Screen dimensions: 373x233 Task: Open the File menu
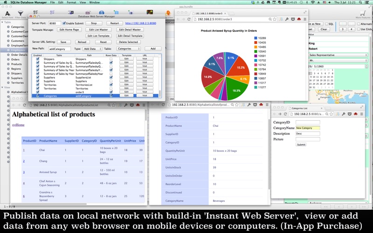tap(52, 2)
